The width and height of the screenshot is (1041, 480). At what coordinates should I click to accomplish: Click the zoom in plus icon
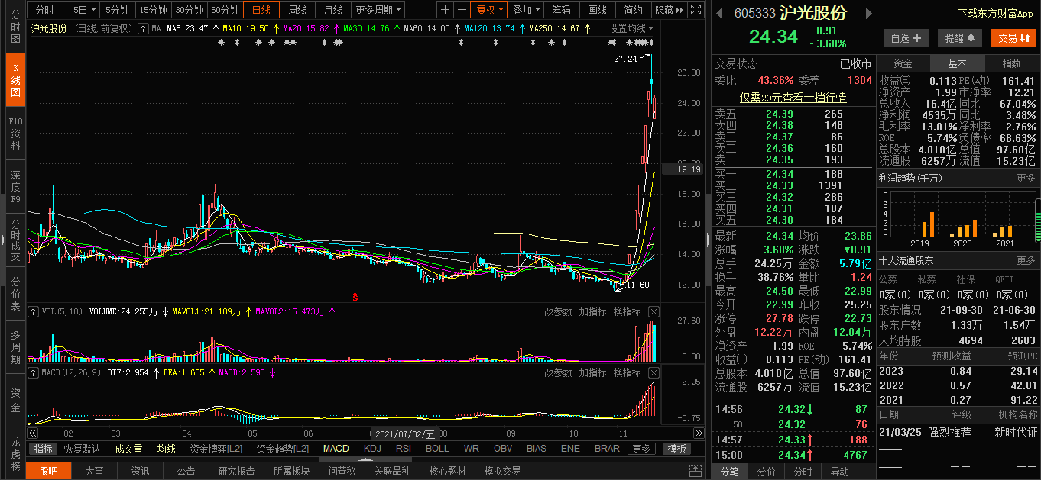pyautogui.click(x=446, y=10)
